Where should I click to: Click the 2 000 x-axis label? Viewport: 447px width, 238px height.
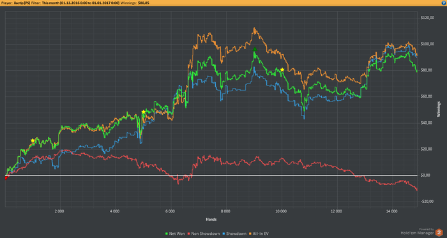click(59, 211)
